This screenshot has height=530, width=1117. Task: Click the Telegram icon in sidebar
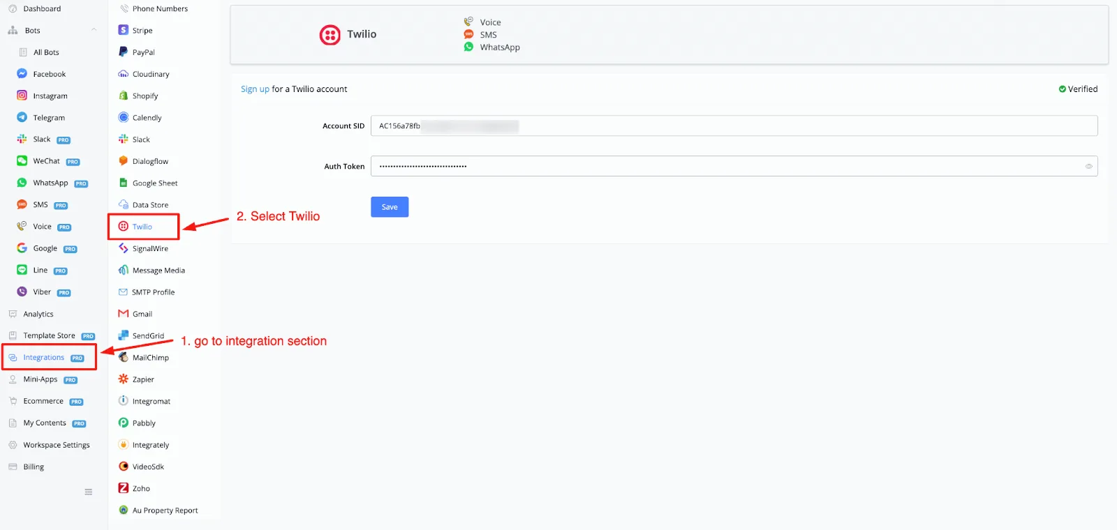pos(22,117)
